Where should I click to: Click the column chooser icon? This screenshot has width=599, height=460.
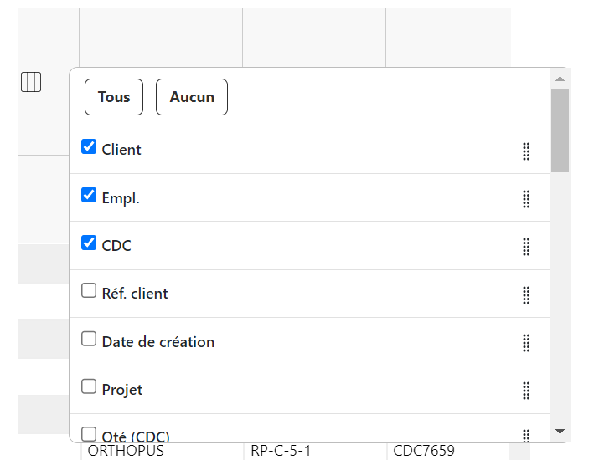tap(31, 82)
